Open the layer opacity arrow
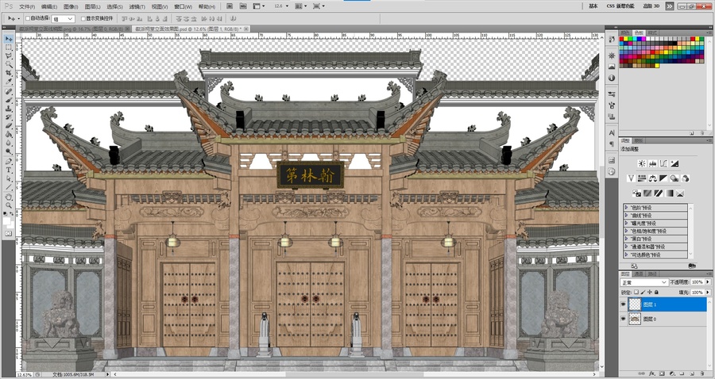 (708, 282)
